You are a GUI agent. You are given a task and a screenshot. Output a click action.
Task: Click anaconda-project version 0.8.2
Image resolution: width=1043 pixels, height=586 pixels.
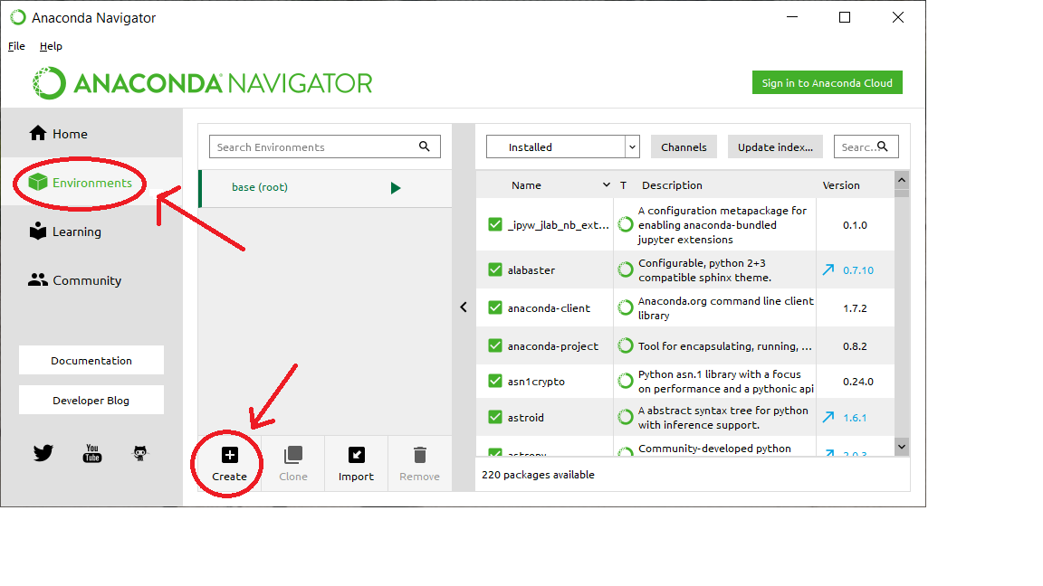[x=855, y=345]
